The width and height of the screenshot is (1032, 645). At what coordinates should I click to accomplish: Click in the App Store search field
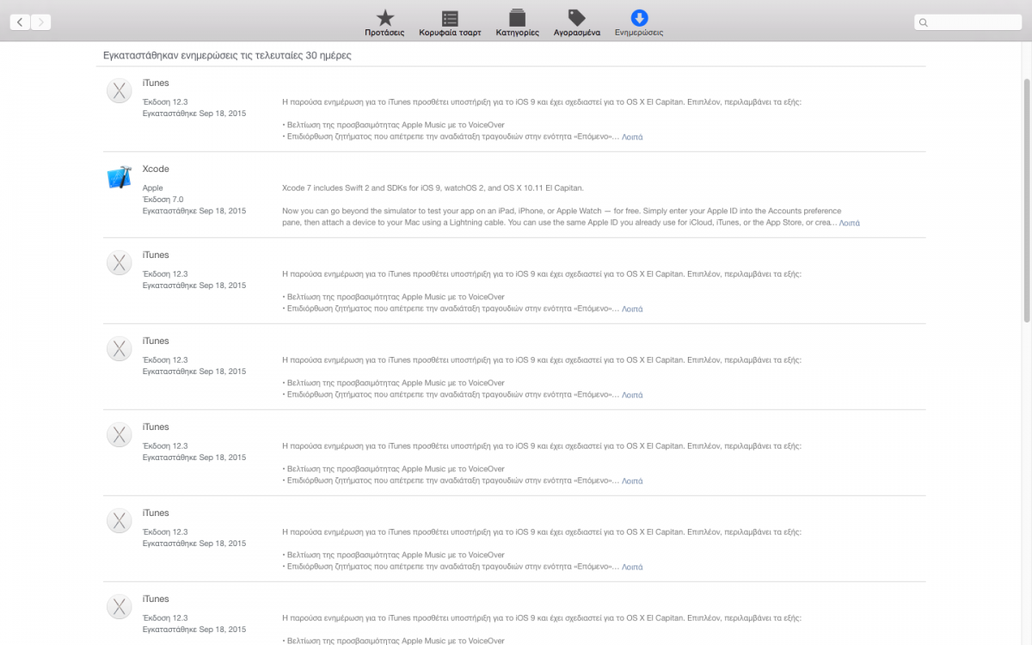pyautogui.click(x=967, y=22)
